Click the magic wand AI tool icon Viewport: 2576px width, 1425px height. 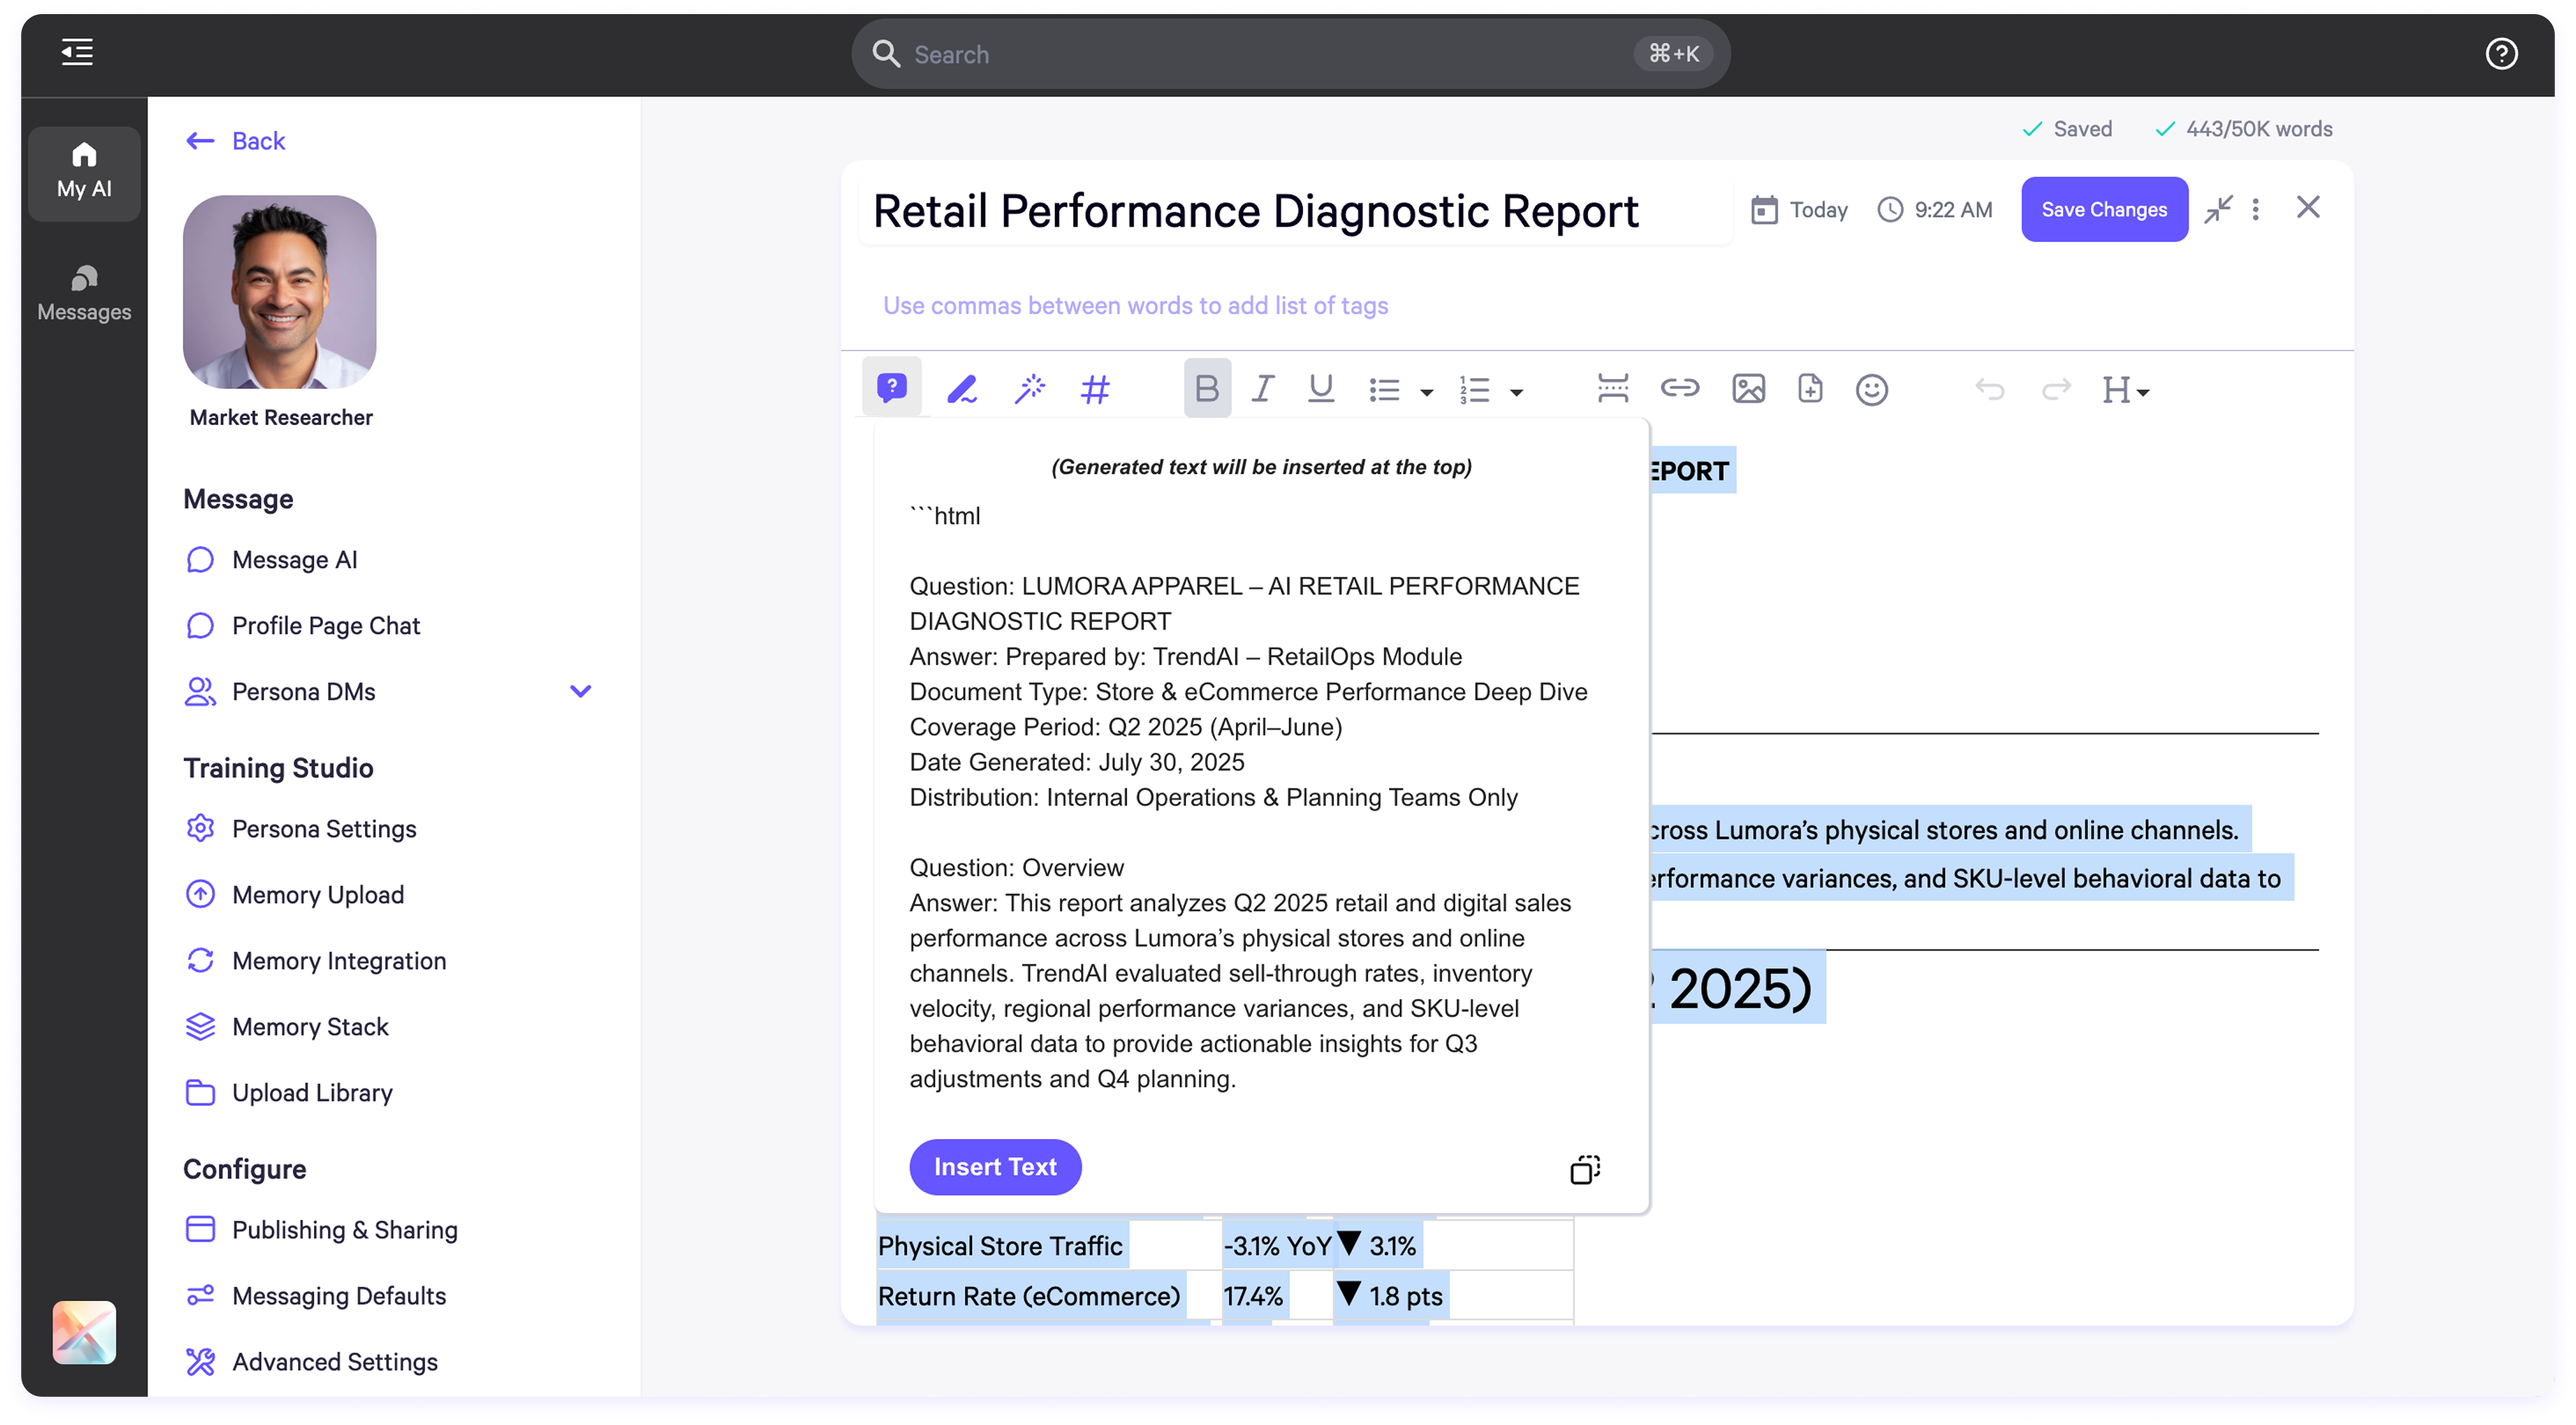(1029, 388)
